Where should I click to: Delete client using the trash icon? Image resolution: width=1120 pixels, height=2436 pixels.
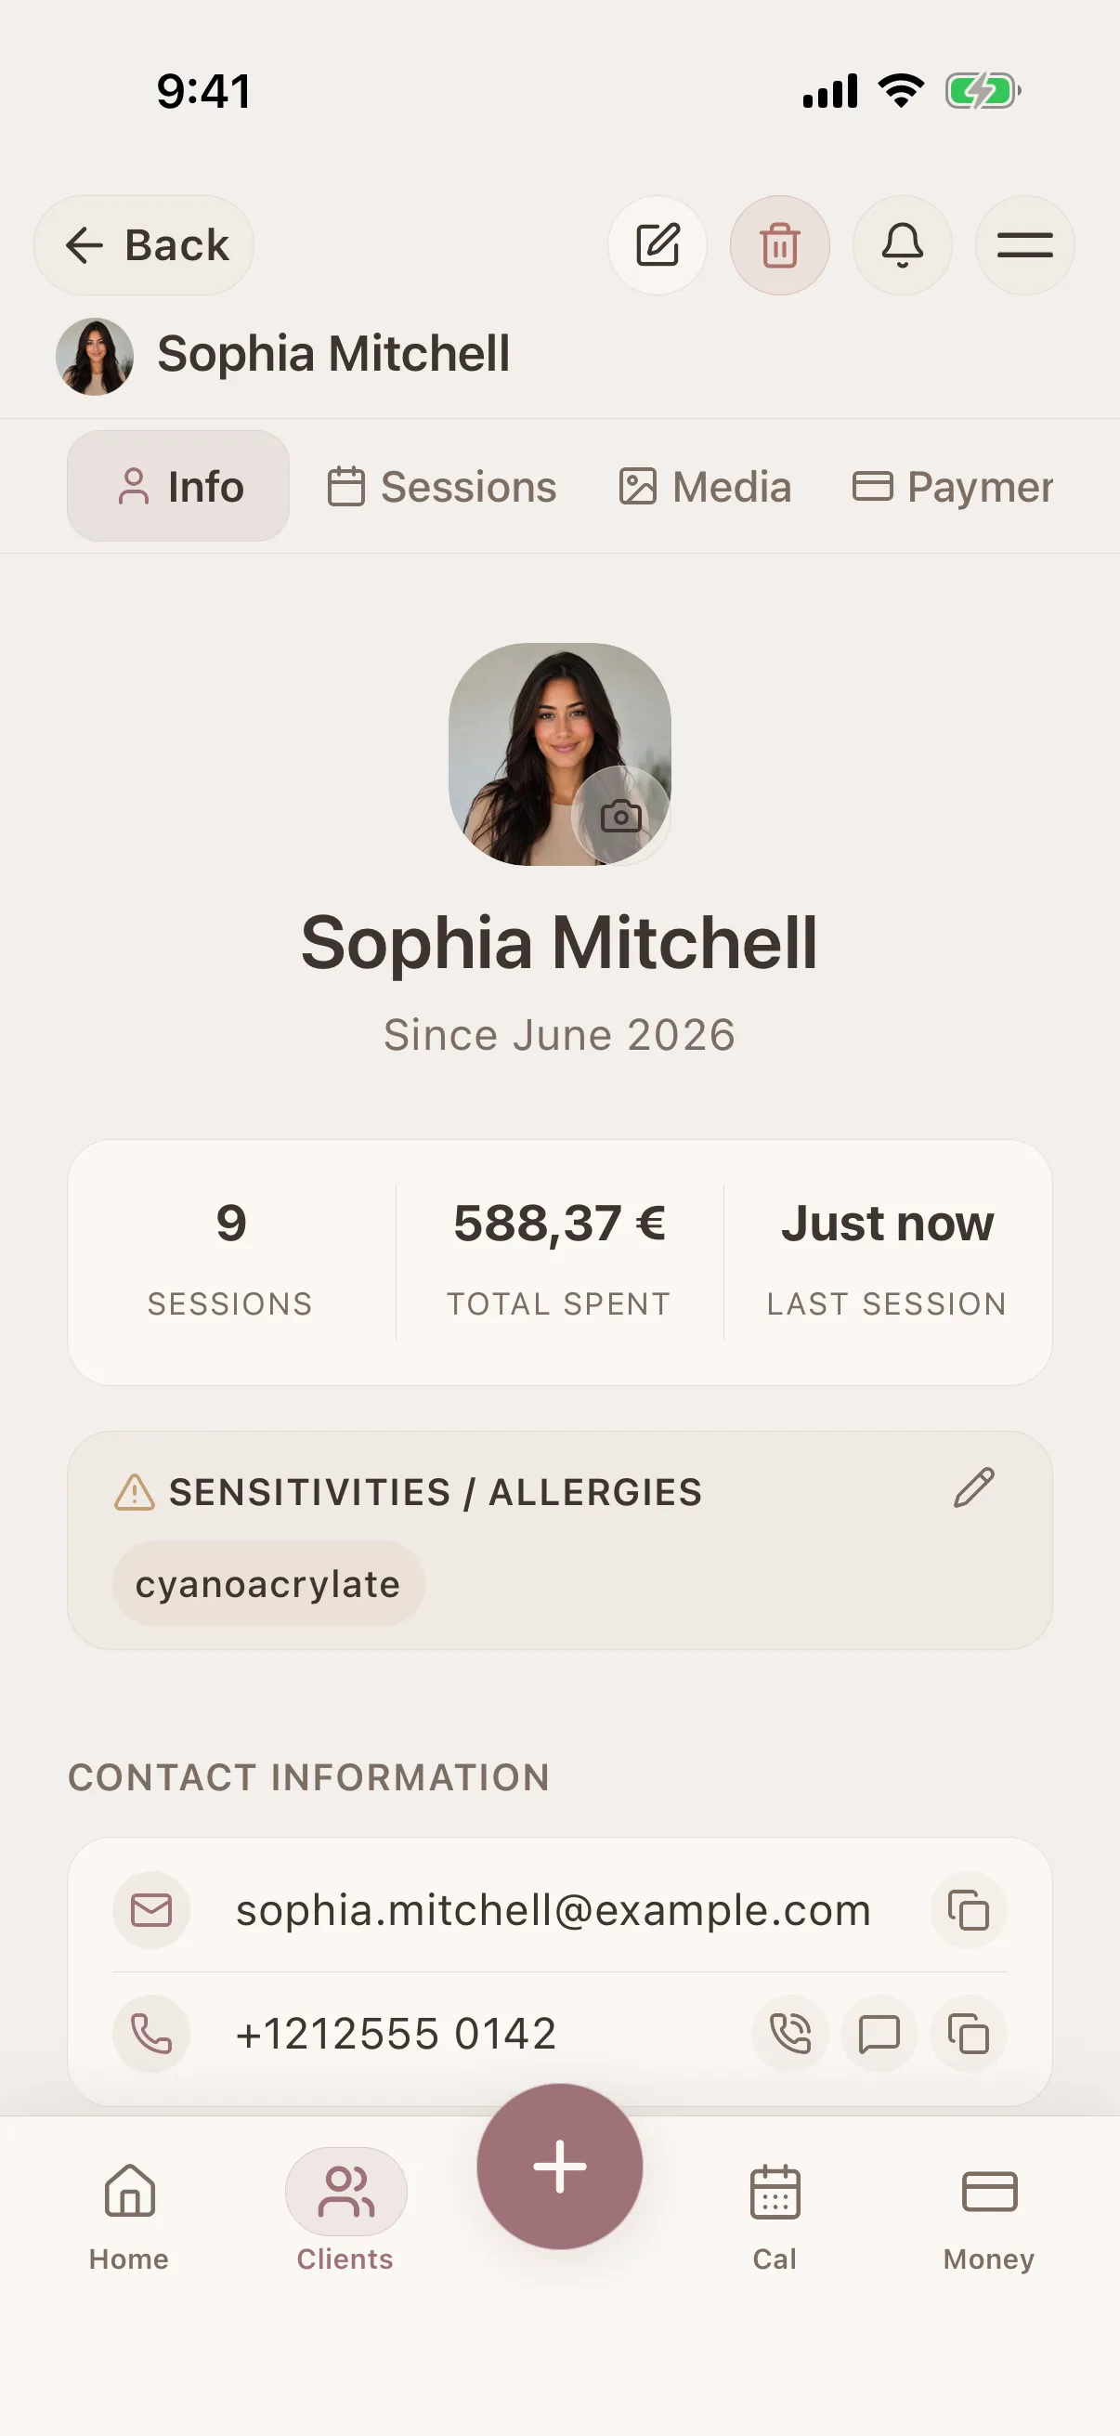pos(780,245)
